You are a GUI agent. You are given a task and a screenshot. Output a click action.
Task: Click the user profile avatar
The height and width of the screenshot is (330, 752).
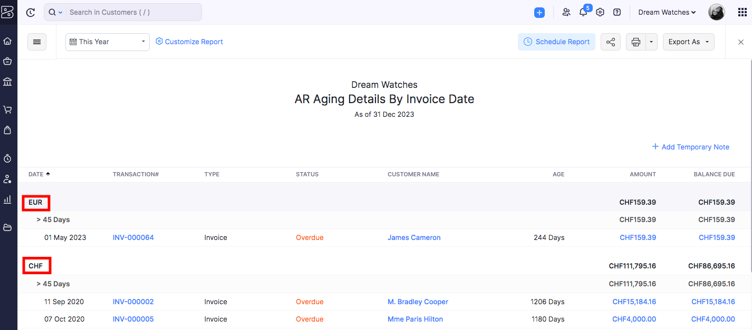point(716,12)
